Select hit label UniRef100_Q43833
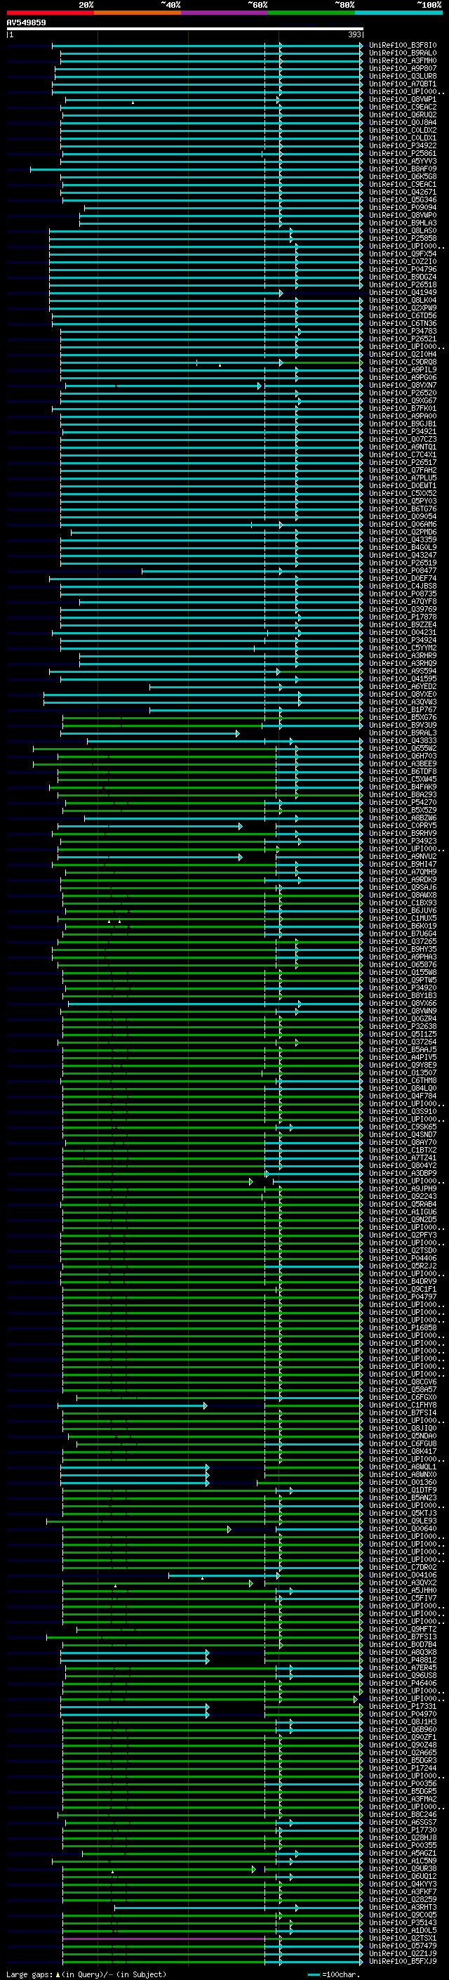 [403, 741]
